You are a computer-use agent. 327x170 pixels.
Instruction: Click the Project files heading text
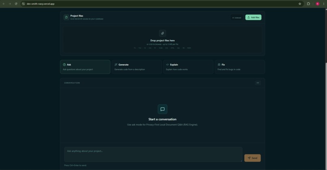coord(77,16)
